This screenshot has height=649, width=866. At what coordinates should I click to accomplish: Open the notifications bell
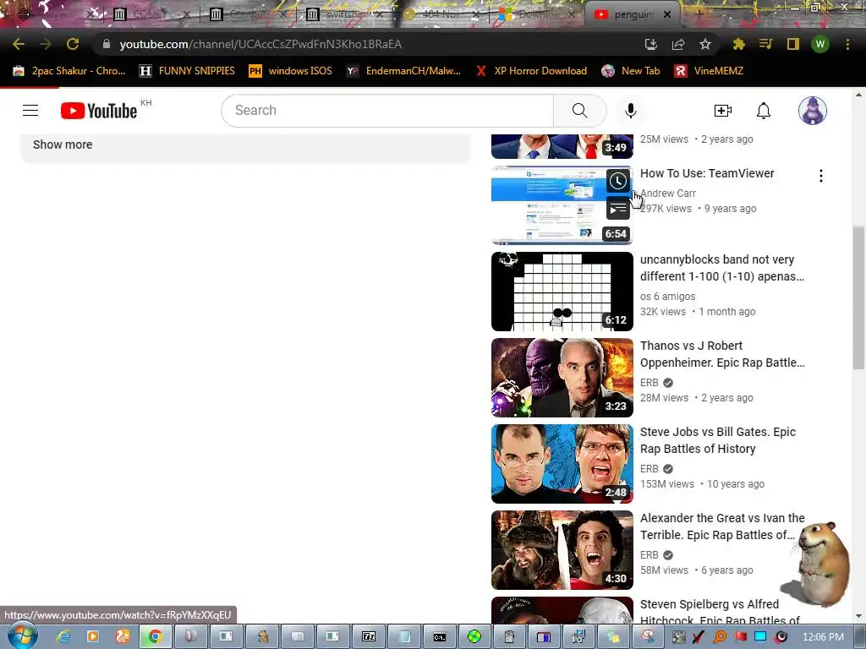[x=764, y=111]
